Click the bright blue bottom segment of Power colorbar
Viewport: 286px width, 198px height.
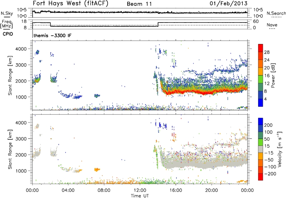tap(261, 103)
